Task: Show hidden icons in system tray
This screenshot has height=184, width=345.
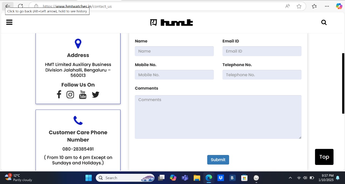Action: click(290, 178)
